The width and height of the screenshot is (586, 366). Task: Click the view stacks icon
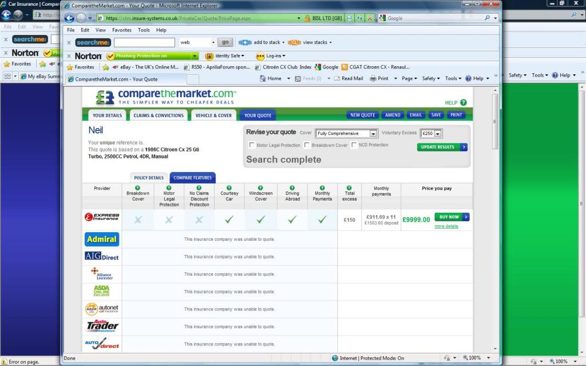click(x=294, y=42)
